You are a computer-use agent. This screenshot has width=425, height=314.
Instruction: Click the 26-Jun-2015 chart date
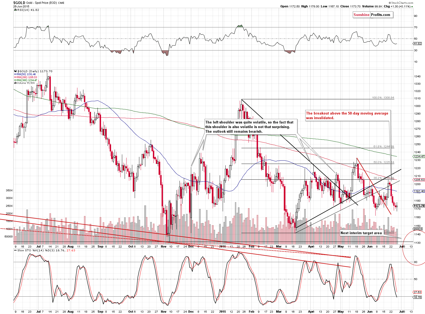point(21,6)
